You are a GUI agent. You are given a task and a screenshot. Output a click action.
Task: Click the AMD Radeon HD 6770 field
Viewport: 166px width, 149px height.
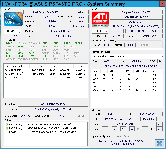point(136,17)
